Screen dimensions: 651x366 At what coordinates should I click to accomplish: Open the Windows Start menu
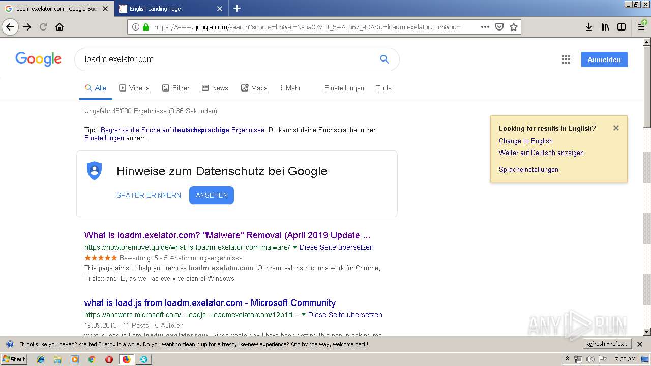(14, 359)
